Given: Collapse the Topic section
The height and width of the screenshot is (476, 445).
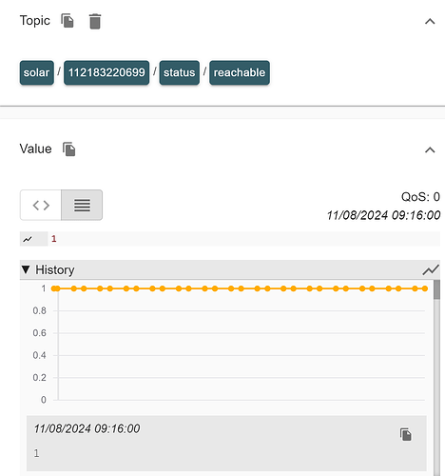Looking at the screenshot, I should [430, 22].
